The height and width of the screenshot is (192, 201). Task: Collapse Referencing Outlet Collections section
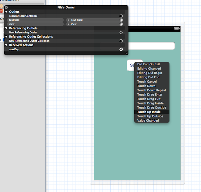tap(6, 37)
